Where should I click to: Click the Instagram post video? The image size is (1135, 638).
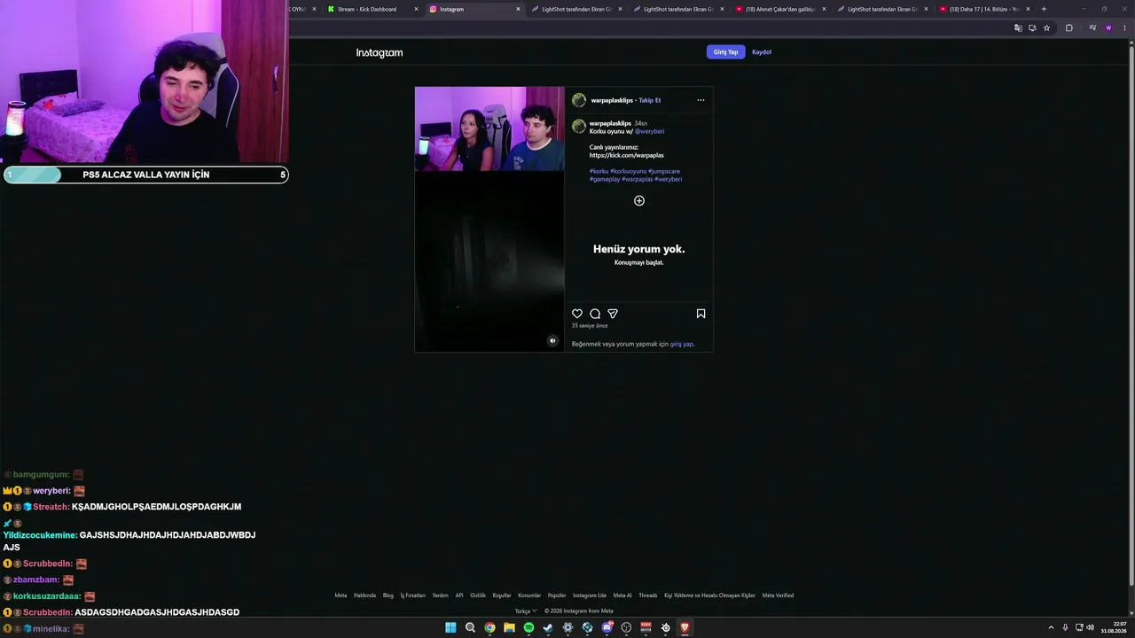(x=489, y=219)
